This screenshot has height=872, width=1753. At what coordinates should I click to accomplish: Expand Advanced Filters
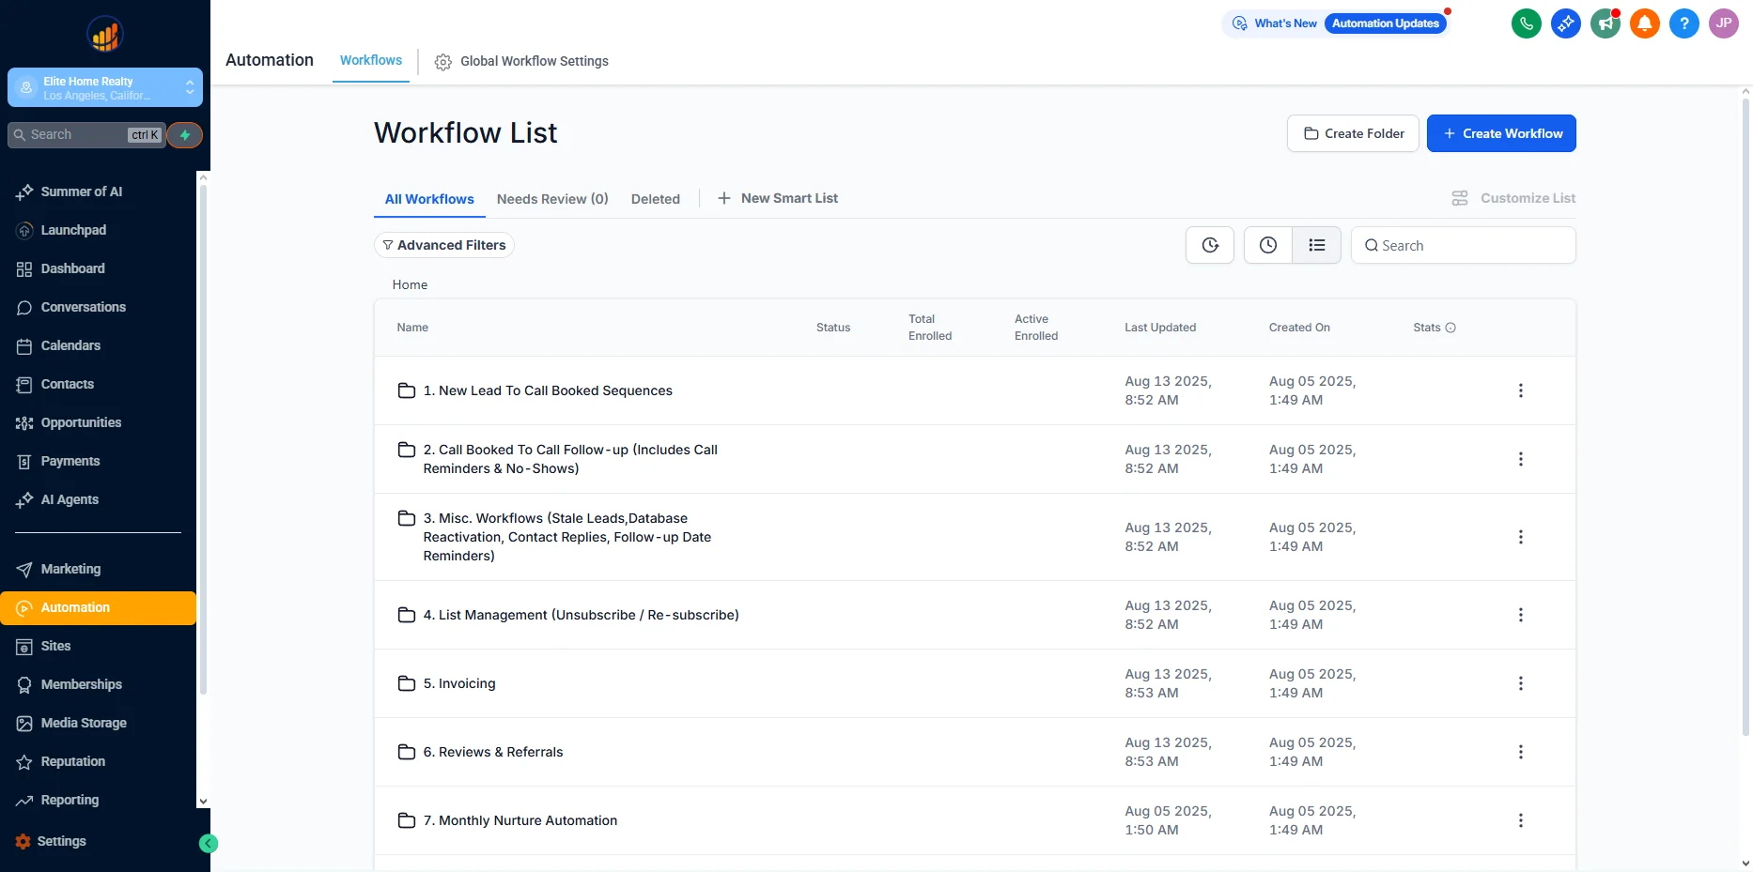coord(443,245)
